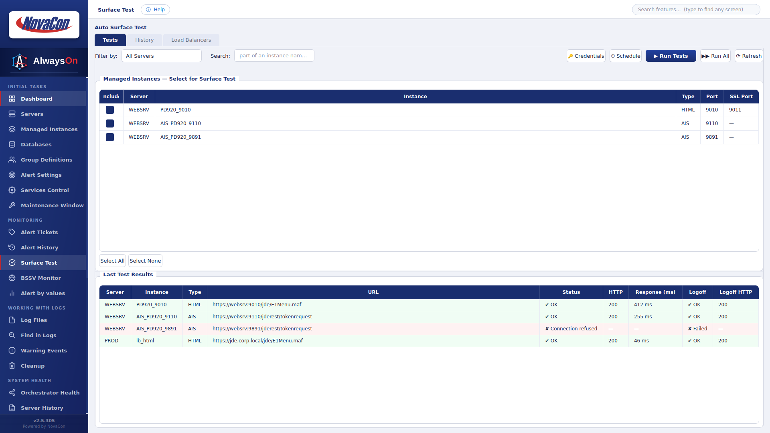Click the Cleanup trash icon
Viewport: 770px width, 433px height.
point(12,366)
